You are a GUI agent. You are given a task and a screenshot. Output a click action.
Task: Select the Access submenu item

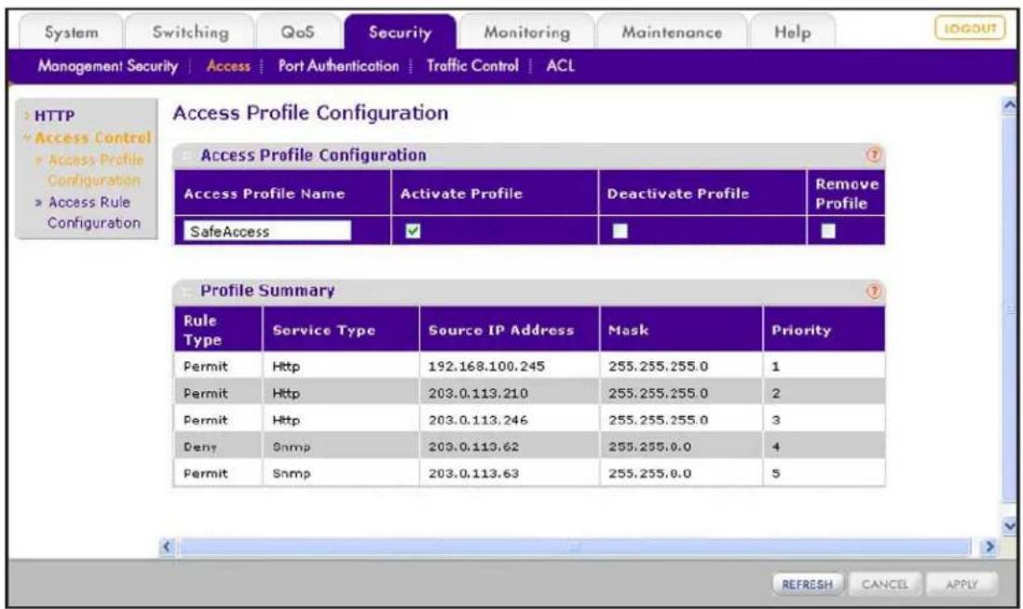(228, 66)
